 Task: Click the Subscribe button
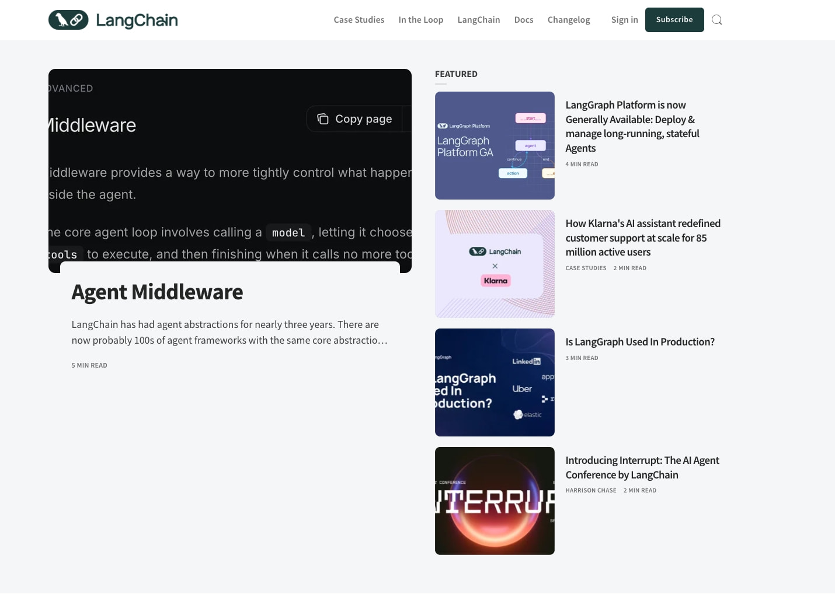coord(674,20)
